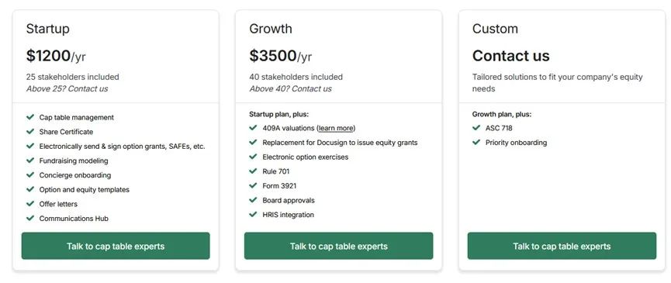This screenshot has height=283, width=671.
Task: Open the 409A learn more link
Action: click(x=336, y=128)
